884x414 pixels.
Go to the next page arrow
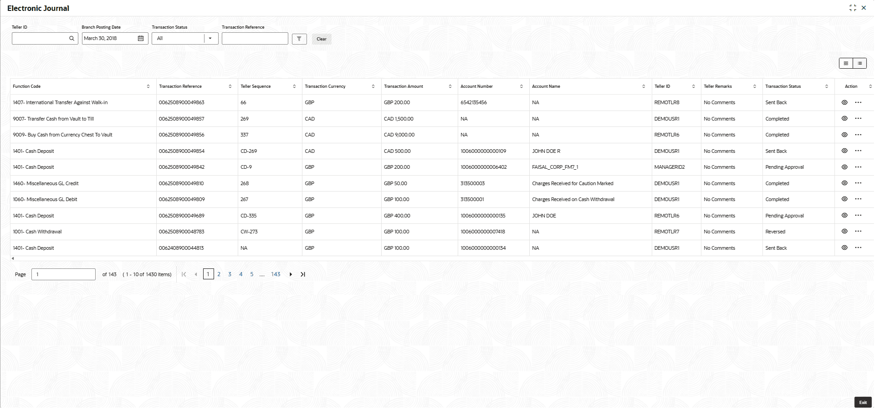coord(291,275)
